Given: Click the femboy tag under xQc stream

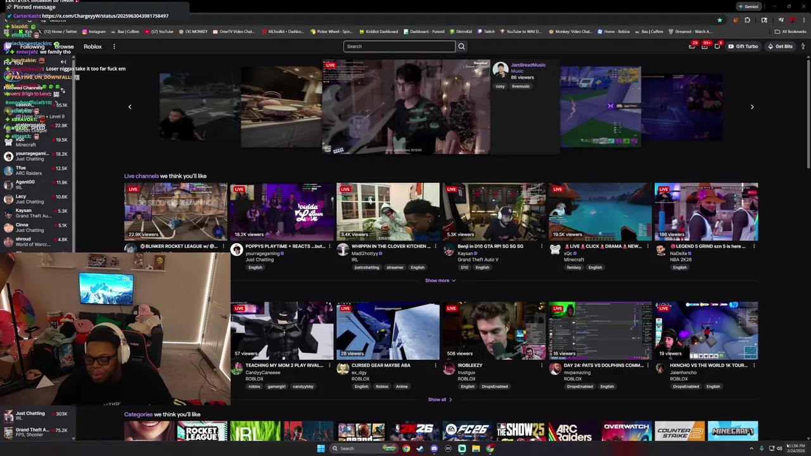Looking at the screenshot, I should (574, 267).
